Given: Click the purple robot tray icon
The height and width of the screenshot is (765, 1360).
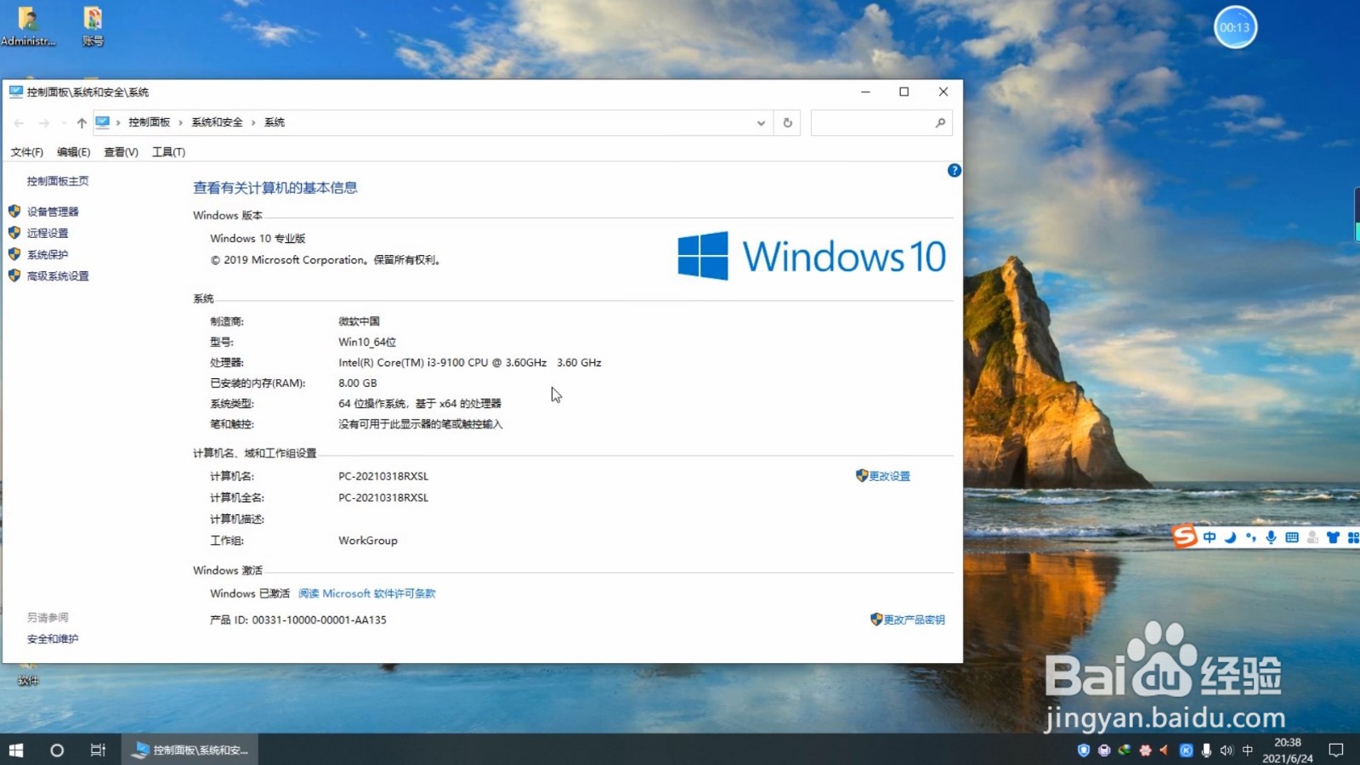Looking at the screenshot, I should click(1104, 750).
